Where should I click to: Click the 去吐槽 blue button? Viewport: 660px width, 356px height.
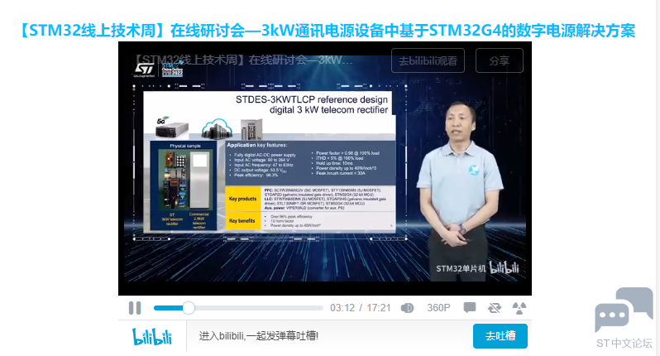tap(500, 336)
